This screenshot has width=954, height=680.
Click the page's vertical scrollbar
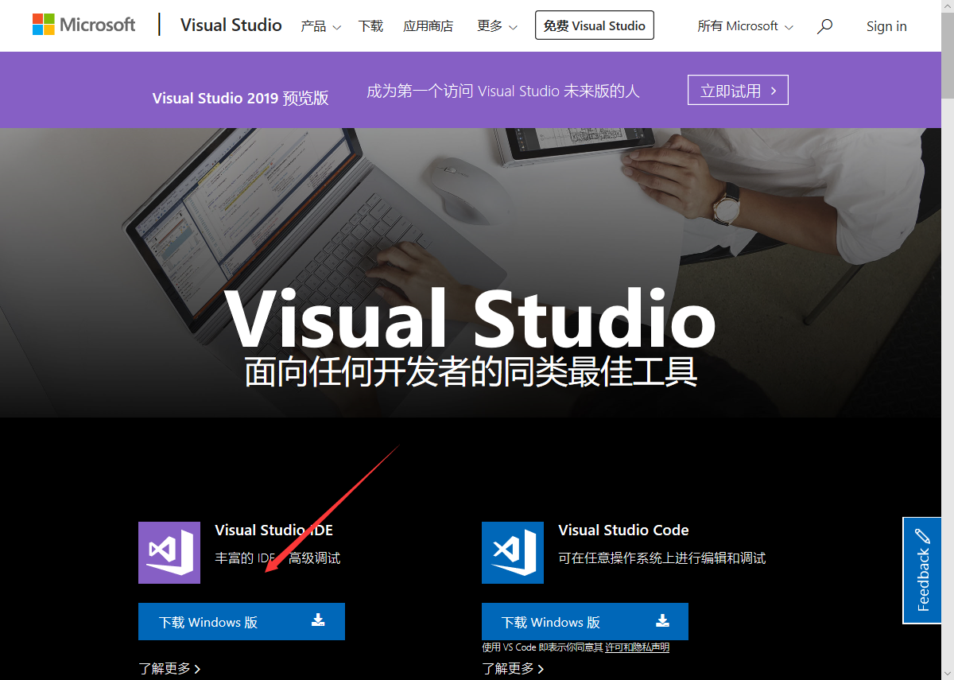coord(948,340)
